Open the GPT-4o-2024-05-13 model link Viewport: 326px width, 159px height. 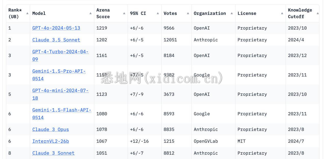(56, 28)
